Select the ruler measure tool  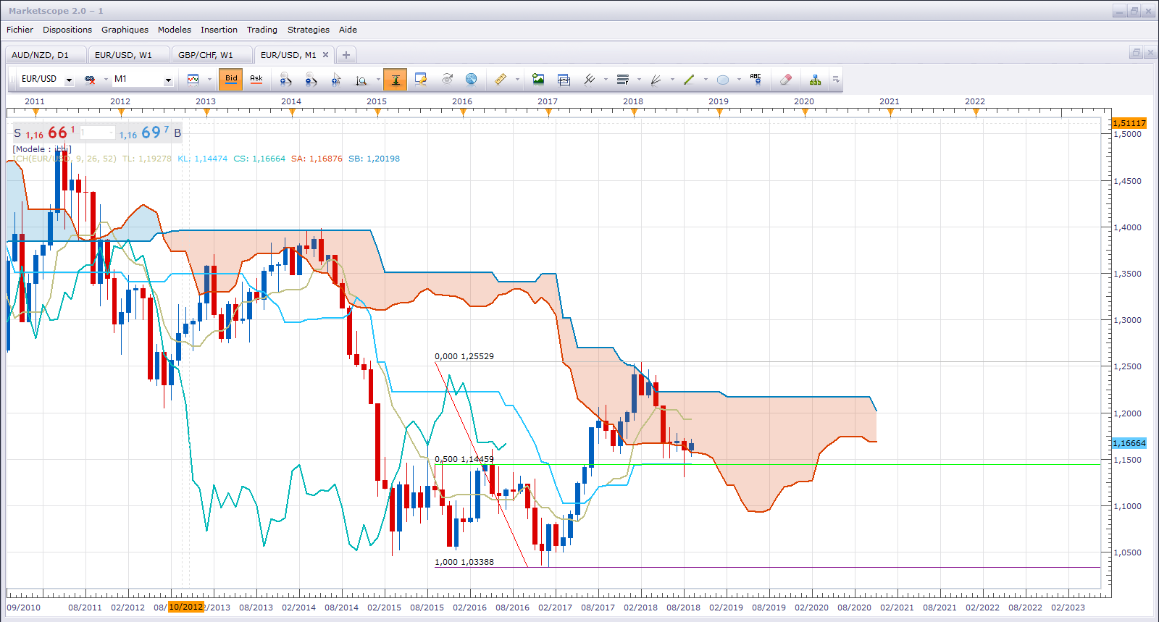501,79
